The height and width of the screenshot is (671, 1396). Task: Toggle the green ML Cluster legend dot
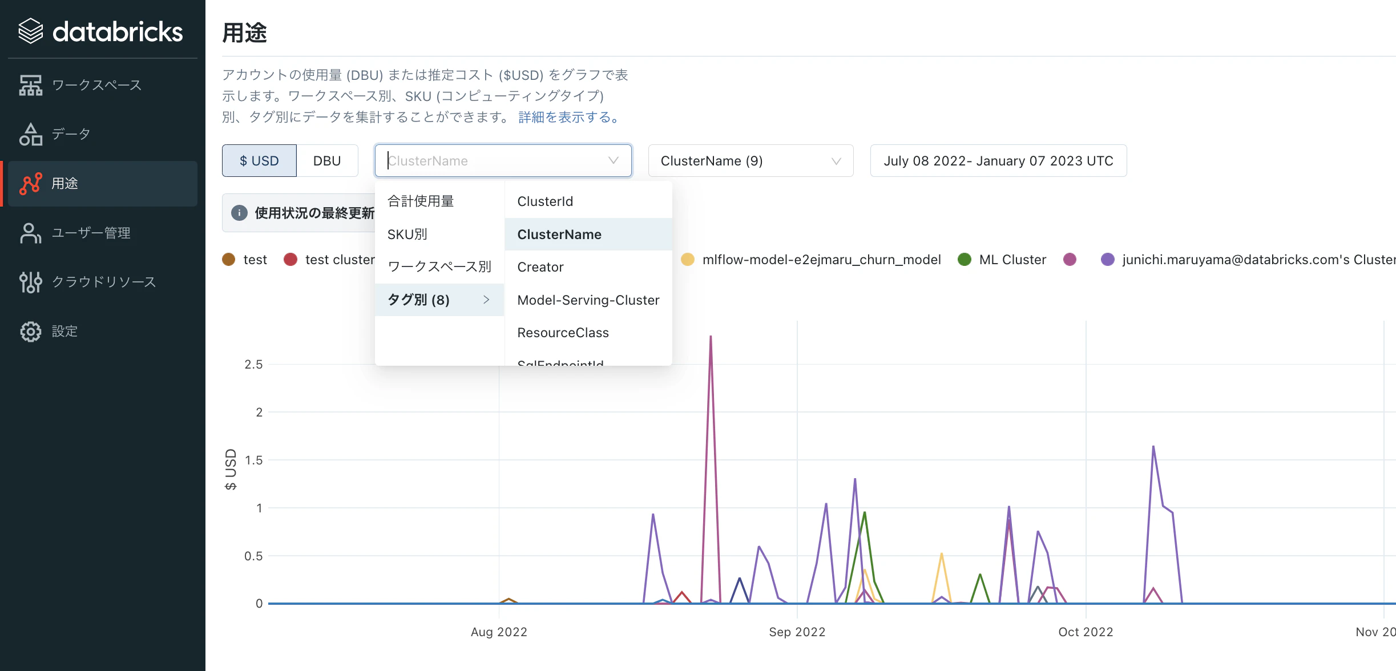pos(965,260)
